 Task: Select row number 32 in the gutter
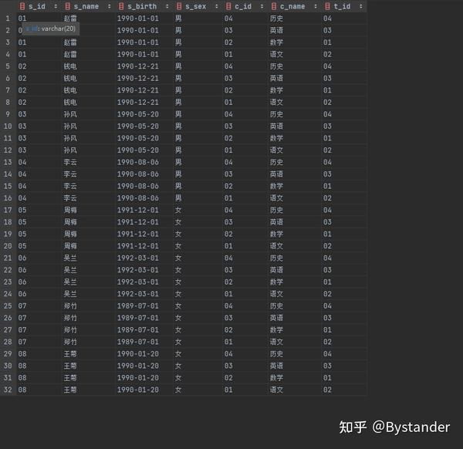pos(8,390)
